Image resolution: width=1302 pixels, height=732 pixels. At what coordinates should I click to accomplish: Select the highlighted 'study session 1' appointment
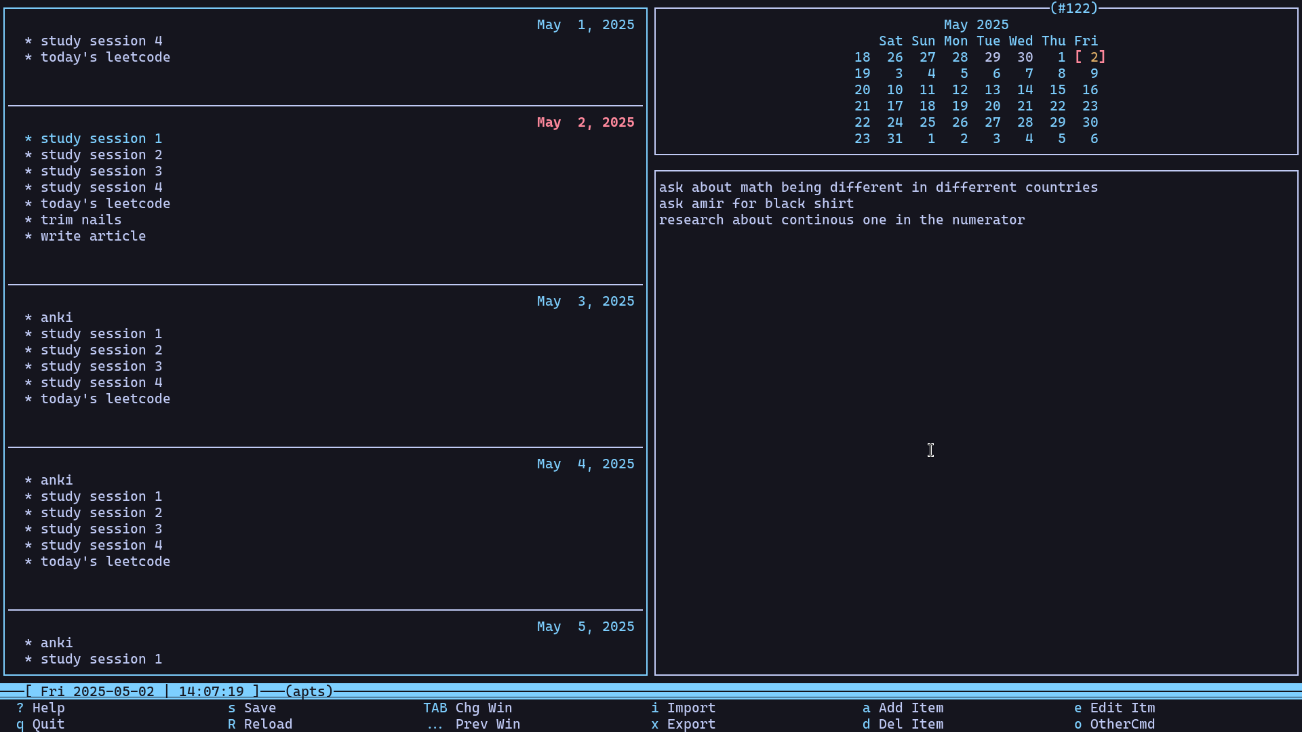(101, 138)
